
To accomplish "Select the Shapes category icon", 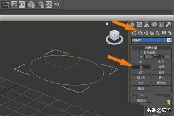I will 140,33.
